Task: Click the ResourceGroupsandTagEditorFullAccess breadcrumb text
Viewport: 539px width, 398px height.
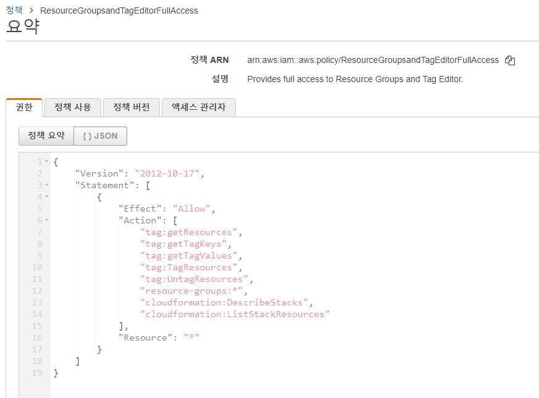Action: tap(119, 10)
